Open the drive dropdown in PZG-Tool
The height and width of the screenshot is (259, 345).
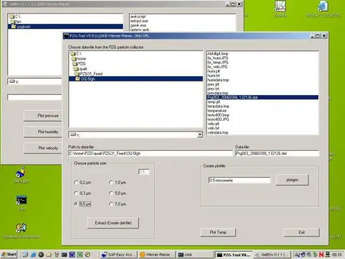click(200, 134)
